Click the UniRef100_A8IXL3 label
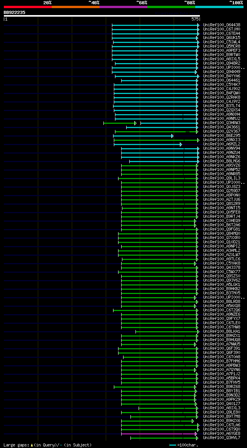Viewport: 247px width, 448px height. pos(222,408)
